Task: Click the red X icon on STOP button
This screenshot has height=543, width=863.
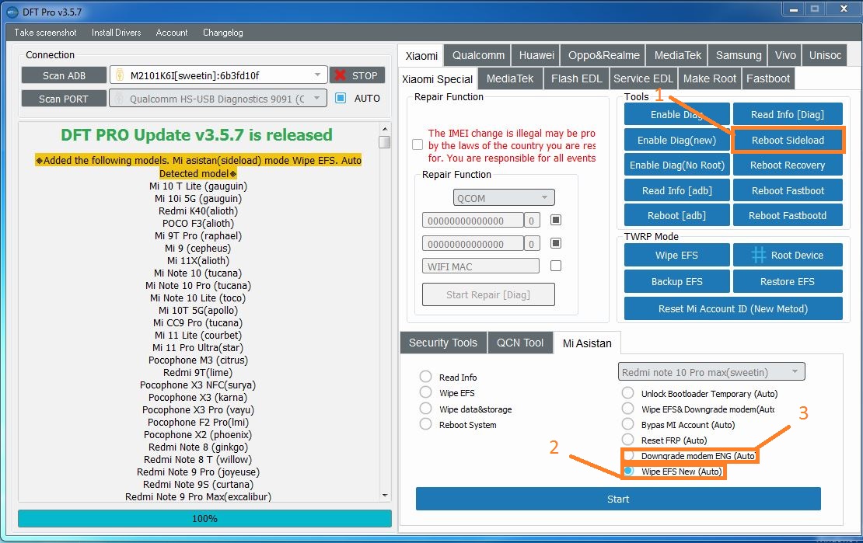Action: (x=340, y=75)
